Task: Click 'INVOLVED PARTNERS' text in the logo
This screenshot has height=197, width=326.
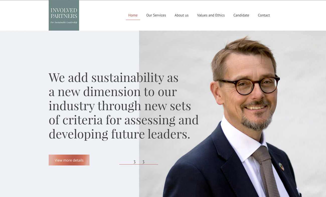Action: 64,13
